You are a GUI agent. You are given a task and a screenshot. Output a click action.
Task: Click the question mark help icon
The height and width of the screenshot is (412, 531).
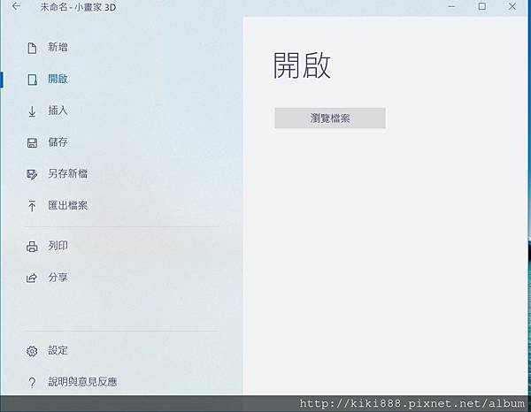[32, 383]
